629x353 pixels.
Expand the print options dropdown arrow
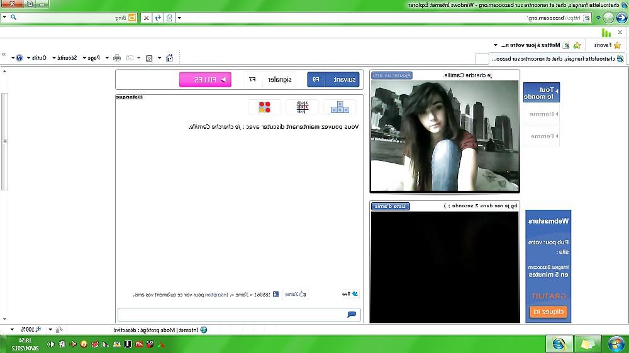(x=107, y=58)
